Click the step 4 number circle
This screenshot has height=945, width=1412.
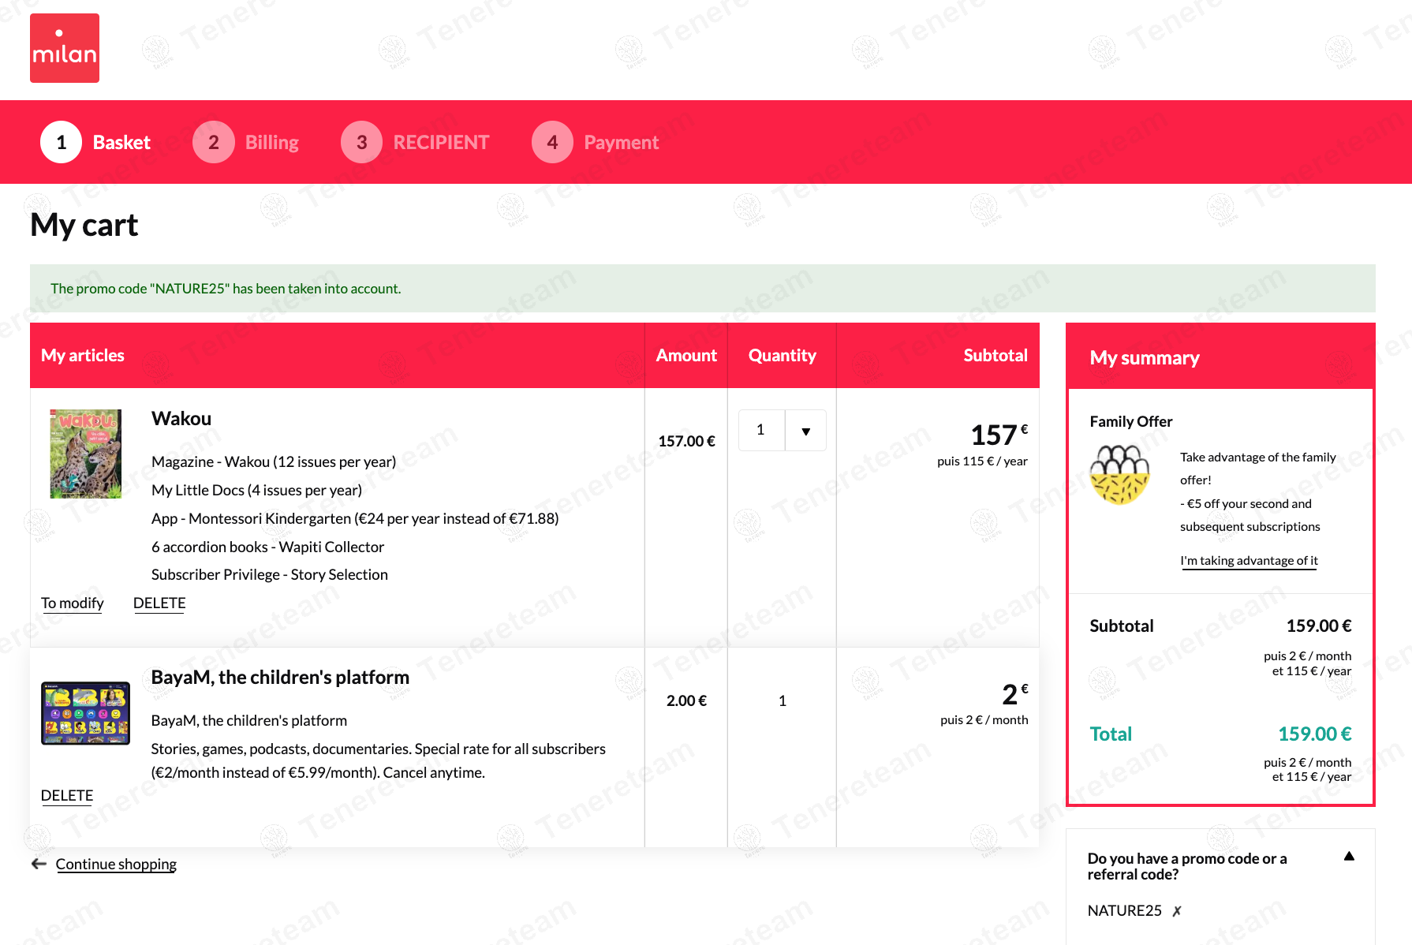[553, 142]
